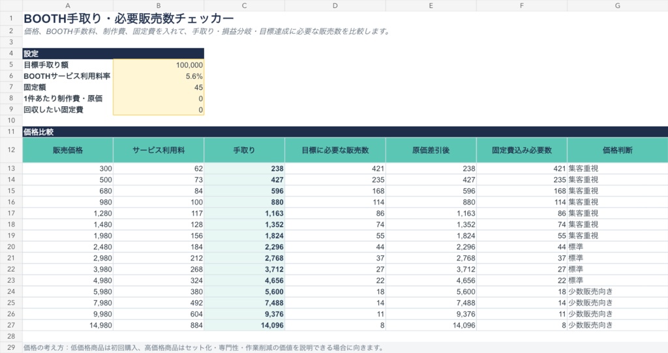Edit the 固定額 value 45
The width and height of the screenshot is (668, 353).
(x=159, y=87)
